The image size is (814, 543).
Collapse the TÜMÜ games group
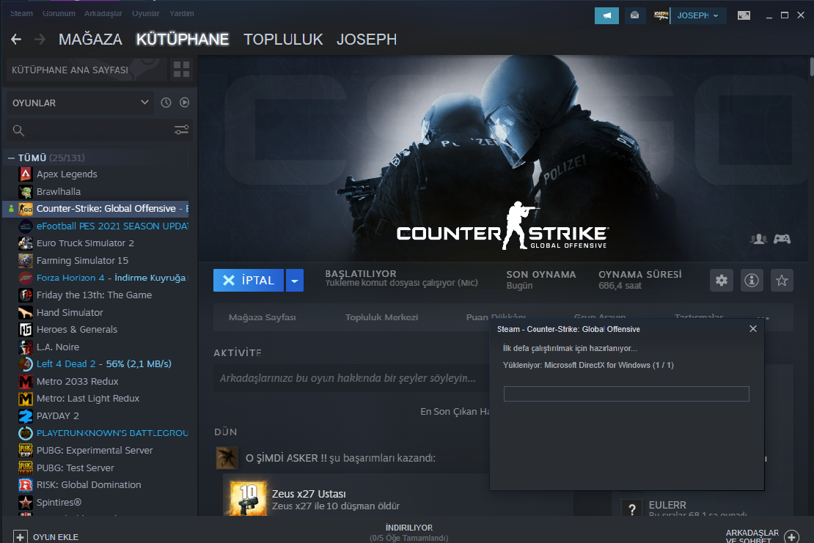[x=11, y=158]
